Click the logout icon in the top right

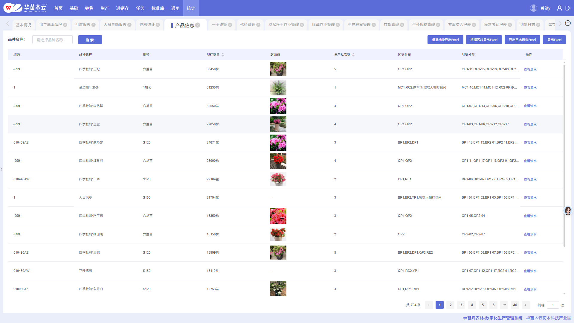(x=568, y=8)
